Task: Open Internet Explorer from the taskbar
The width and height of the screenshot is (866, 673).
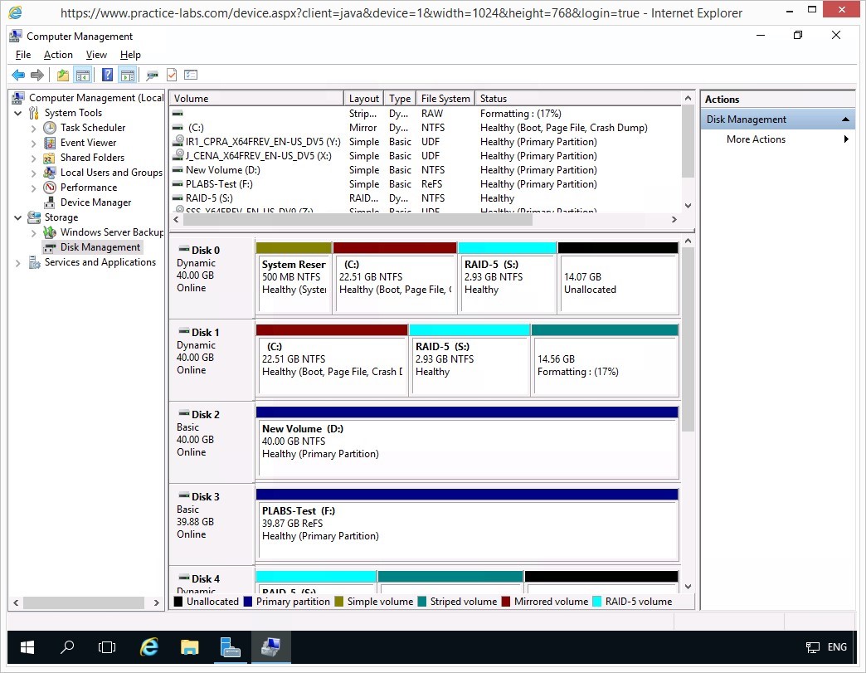Action: [149, 647]
